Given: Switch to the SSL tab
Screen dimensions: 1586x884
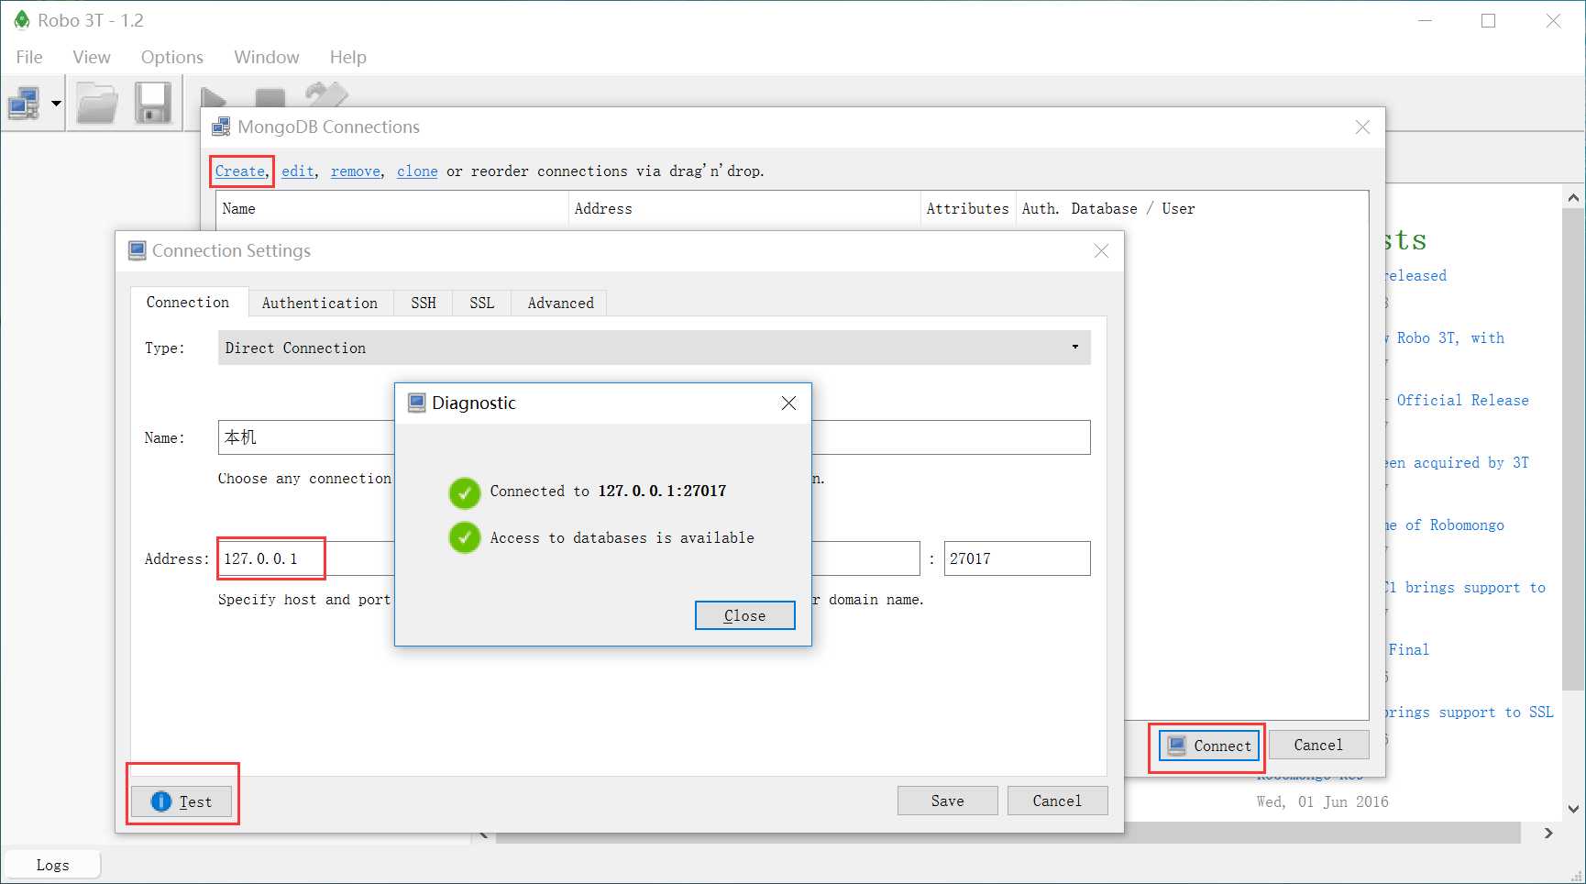Looking at the screenshot, I should 482,303.
